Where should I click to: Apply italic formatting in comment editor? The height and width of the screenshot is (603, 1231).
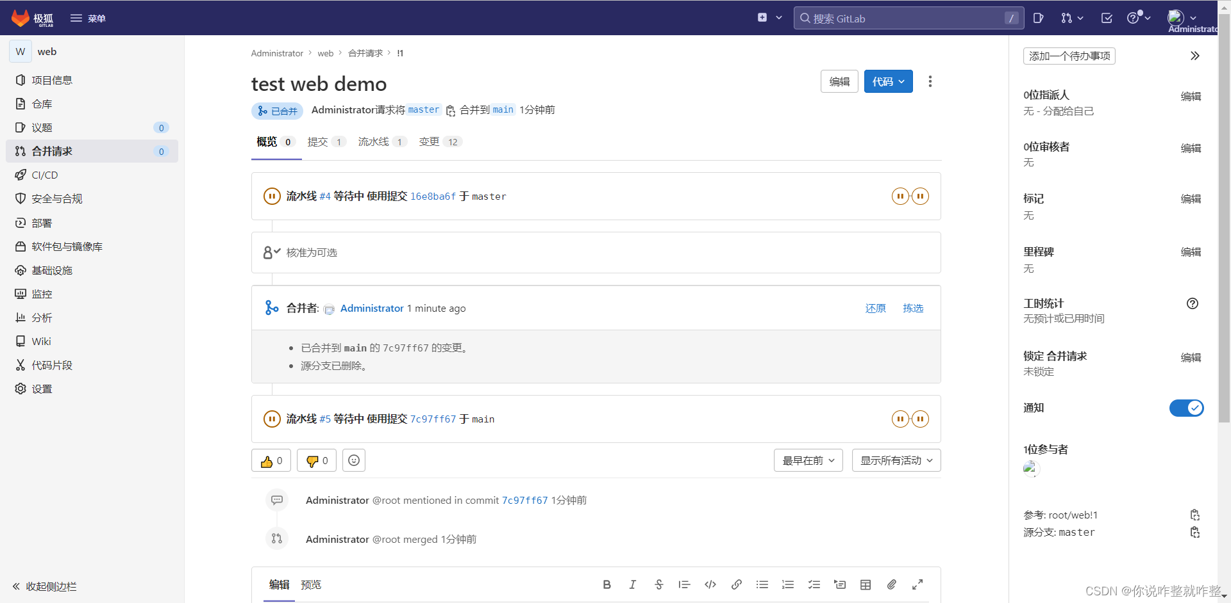633,585
